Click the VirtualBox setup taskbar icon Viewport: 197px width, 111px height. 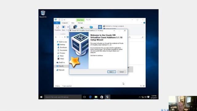(x=107, y=97)
